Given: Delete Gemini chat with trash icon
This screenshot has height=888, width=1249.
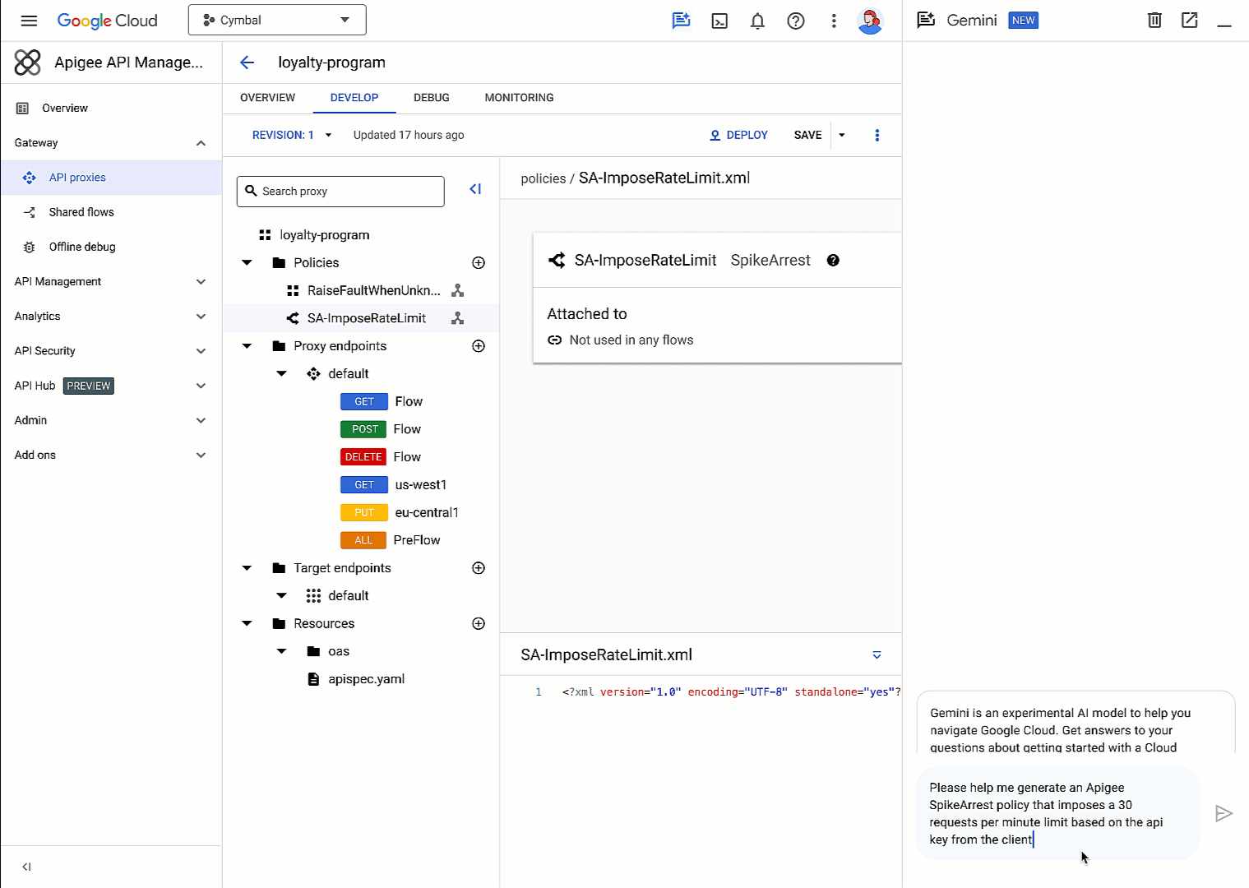Looking at the screenshot, I should [1154, 21].
